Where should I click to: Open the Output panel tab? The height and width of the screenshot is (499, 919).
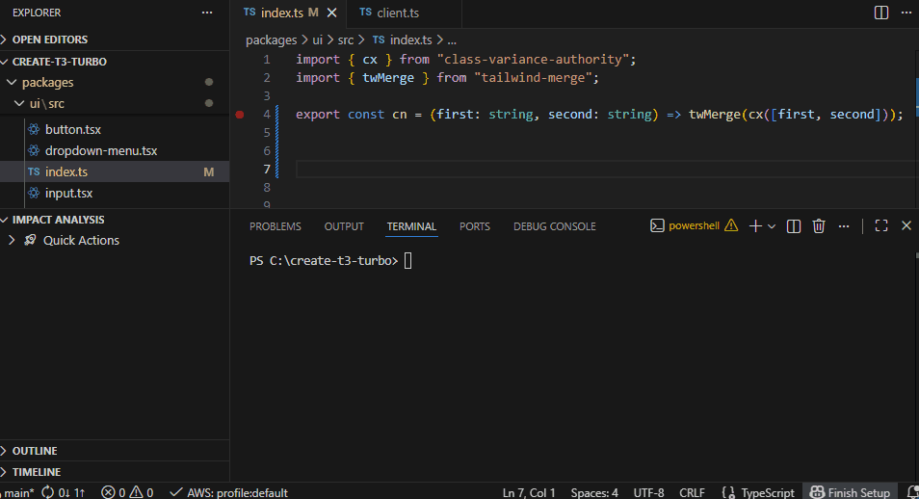[x=344, y=226]
